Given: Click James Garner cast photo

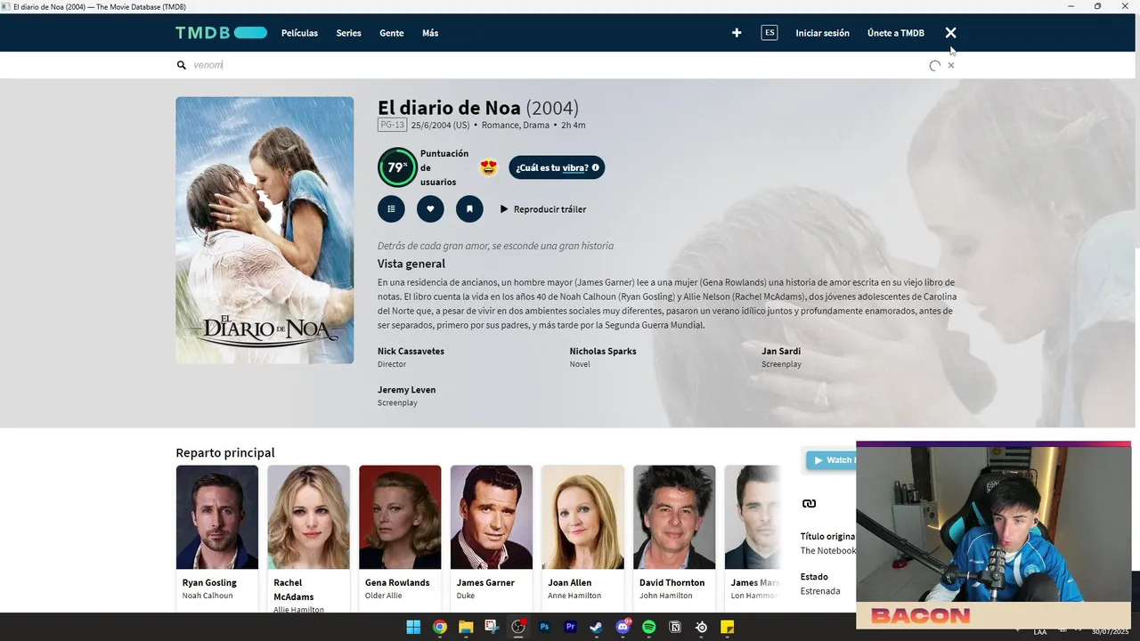Looking at the screenshot, I should [492, 517].
